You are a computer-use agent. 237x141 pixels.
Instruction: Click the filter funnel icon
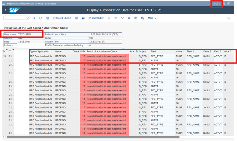click(122, 18)
